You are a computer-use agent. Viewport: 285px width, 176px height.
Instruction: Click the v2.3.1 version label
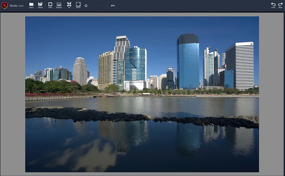(x=21, y=6)
